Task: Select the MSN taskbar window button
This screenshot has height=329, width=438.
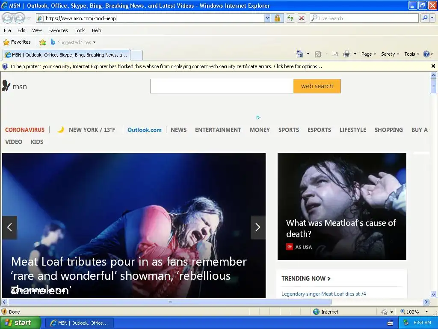Action: point(79,323)
